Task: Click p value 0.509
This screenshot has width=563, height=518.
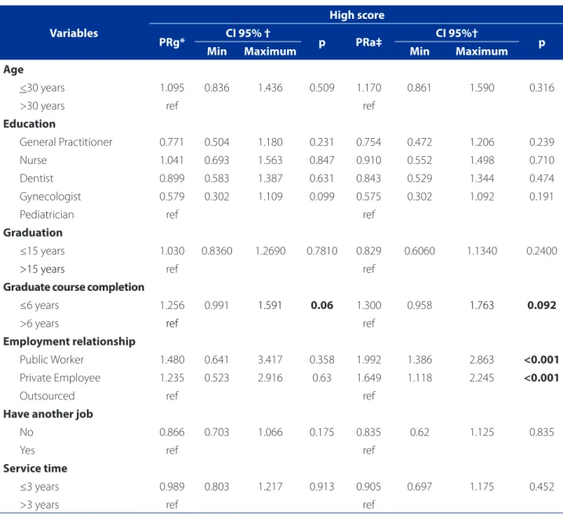Action: (321, 88)
